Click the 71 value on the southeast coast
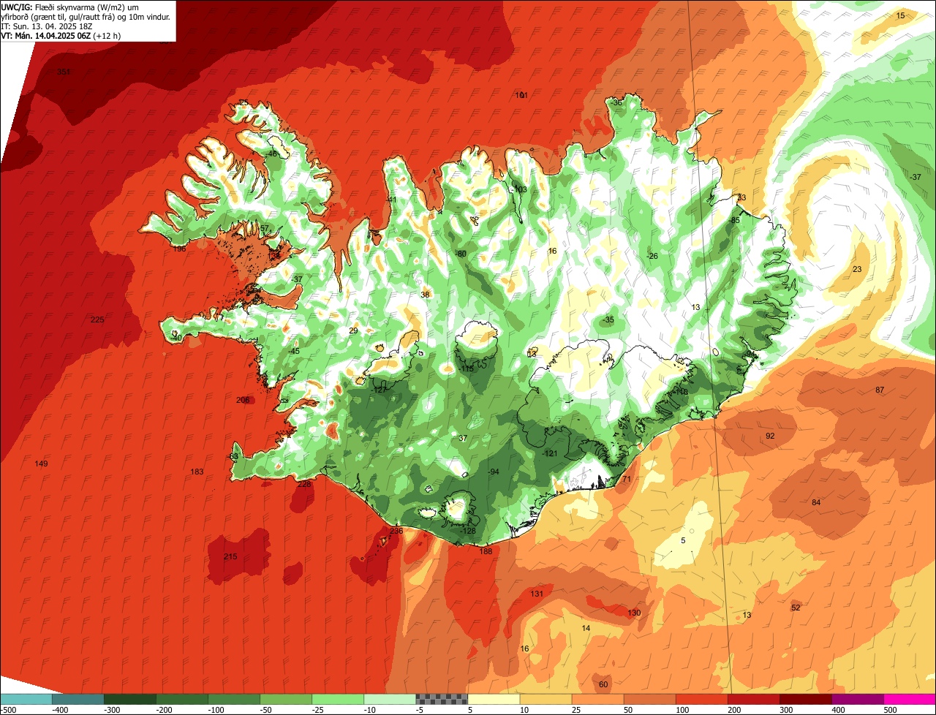This screenshot has width=936, height=715. coord(625,479)
